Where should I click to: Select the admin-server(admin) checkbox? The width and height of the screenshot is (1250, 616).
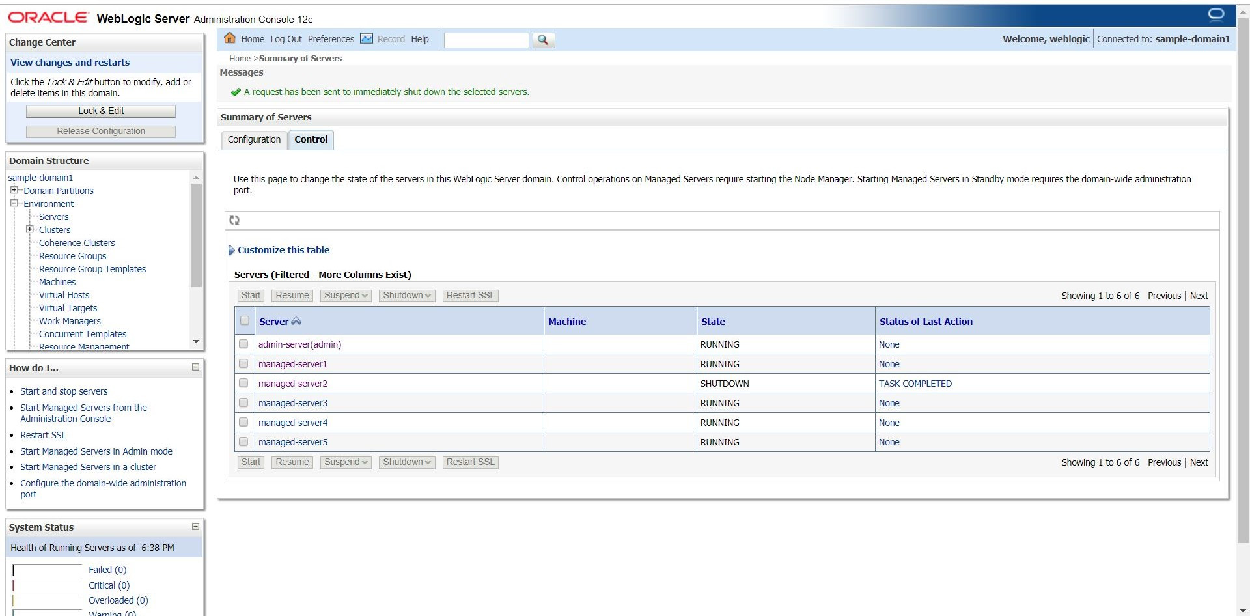243,344
